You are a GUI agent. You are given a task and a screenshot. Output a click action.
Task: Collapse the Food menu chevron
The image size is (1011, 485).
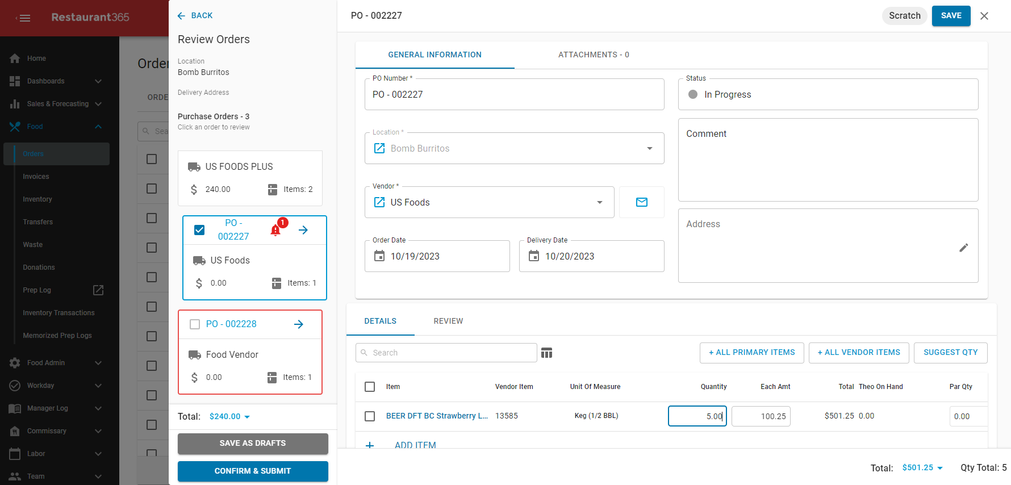(98, 127)
